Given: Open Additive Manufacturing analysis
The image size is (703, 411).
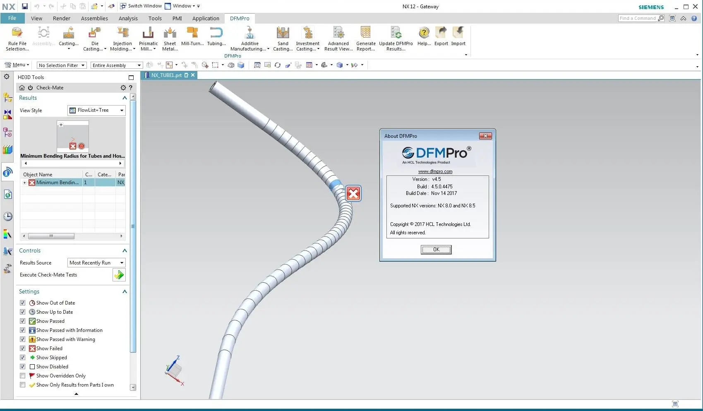Looking at the screenshot, I should click(250, 38).
